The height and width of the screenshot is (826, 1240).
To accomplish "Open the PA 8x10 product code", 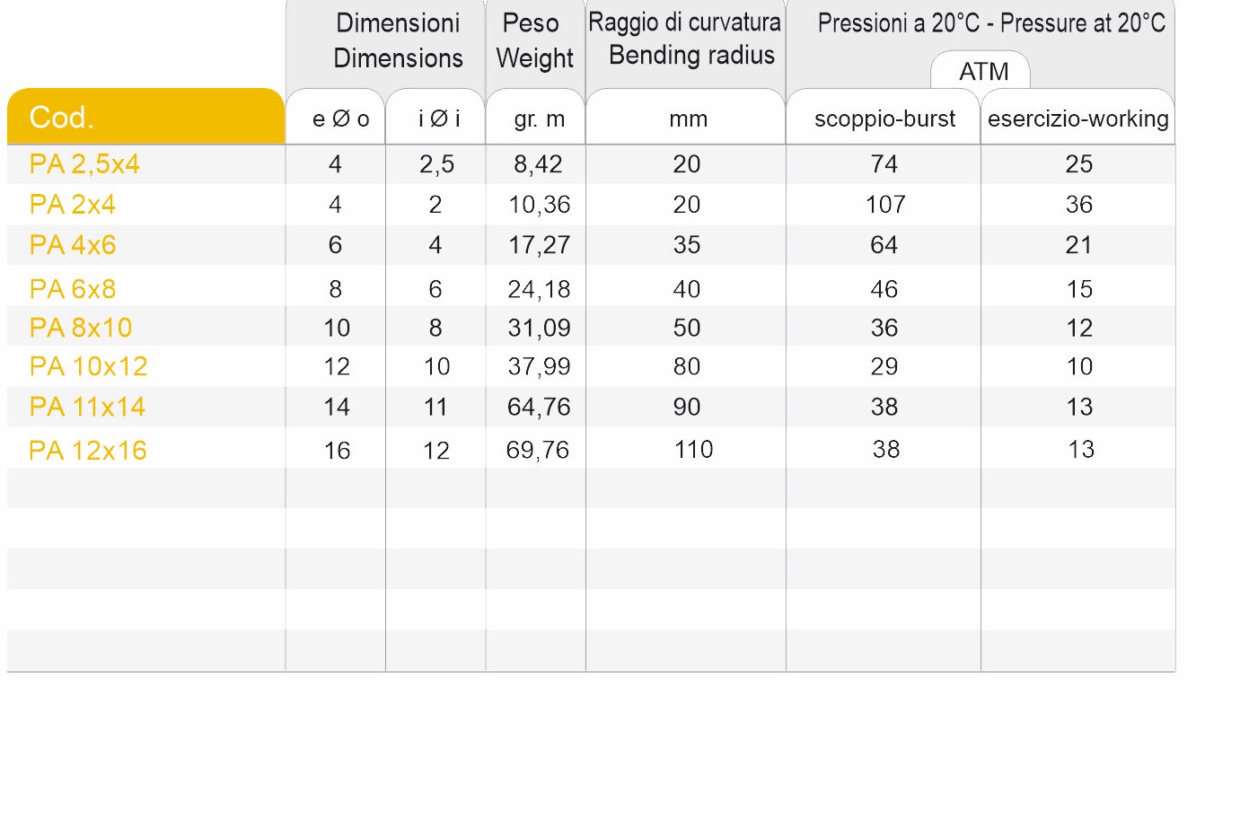I will 81,328.
